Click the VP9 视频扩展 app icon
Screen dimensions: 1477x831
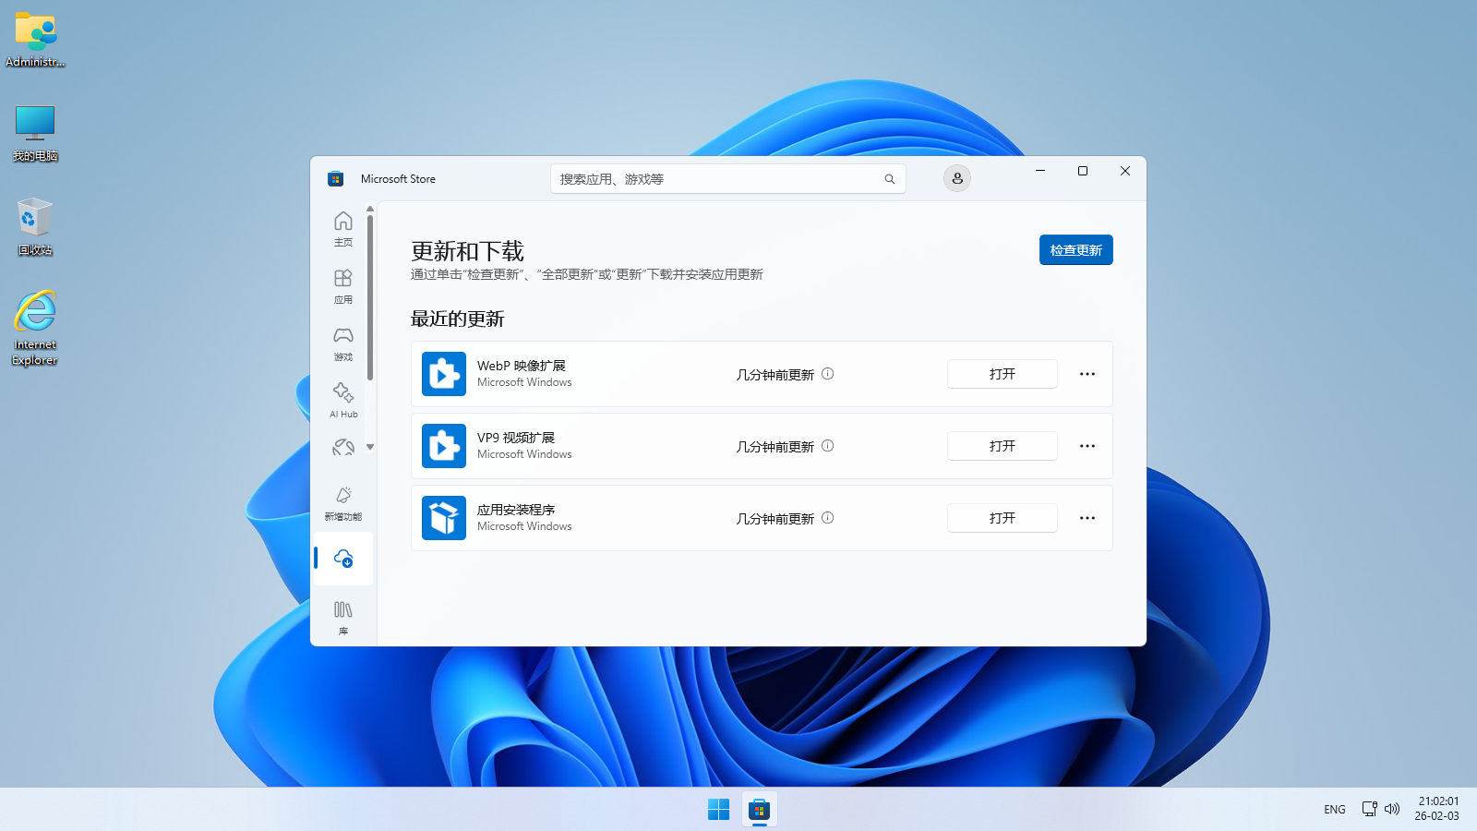coord(444,446)
